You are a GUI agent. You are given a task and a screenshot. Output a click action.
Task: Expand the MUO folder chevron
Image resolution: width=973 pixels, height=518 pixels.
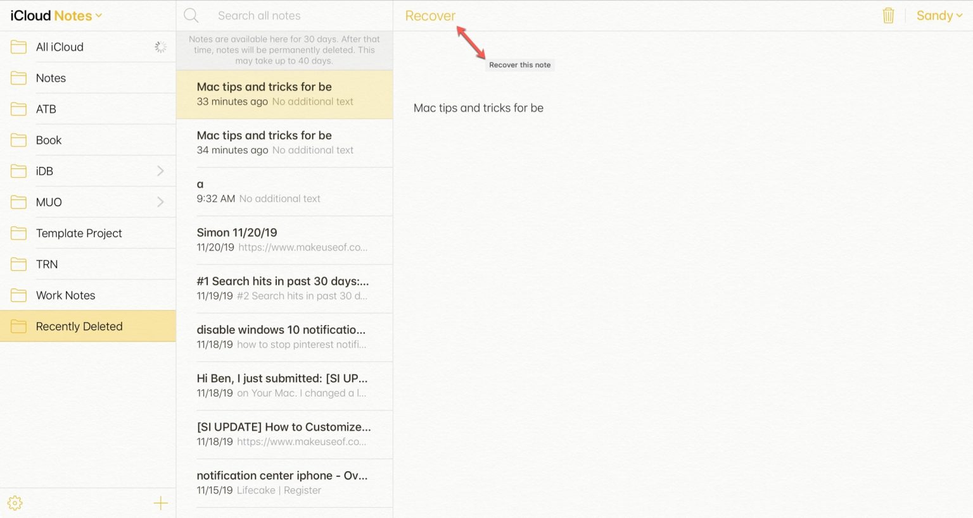pos(160,202)
